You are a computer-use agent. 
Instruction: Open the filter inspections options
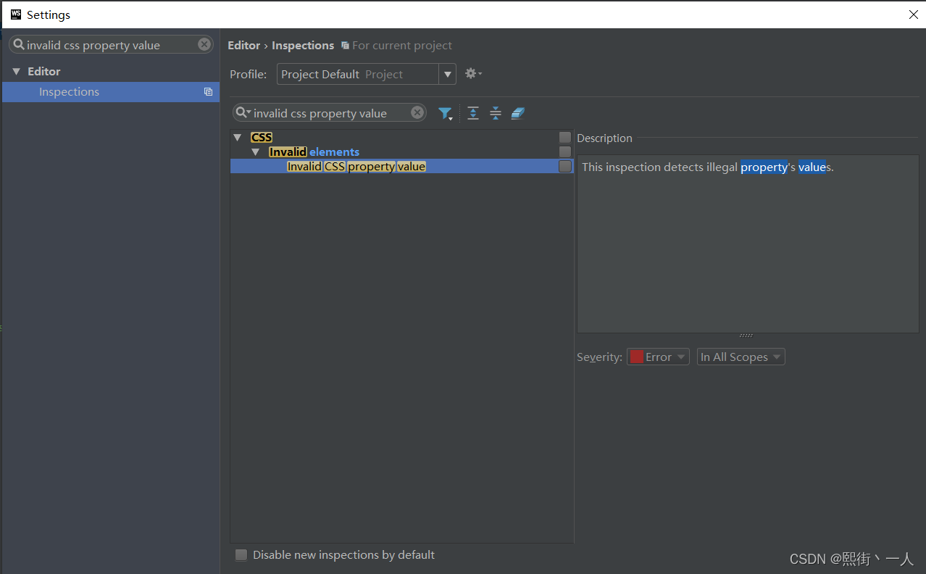tap(445, 113)
